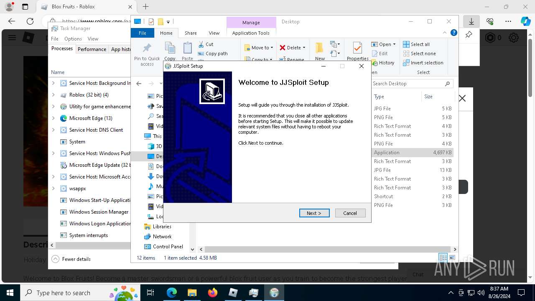This screenshot has height=301, width=535.
Task: Open Firefox from the taskbar
Action: (x=213, y=293)
